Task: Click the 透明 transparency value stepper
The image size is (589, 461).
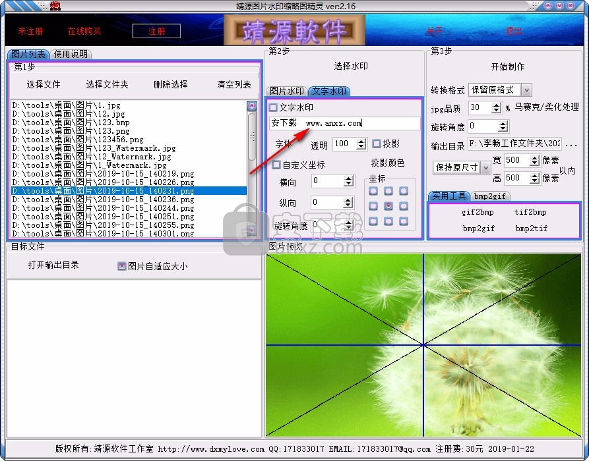Action: coord(361,144)
